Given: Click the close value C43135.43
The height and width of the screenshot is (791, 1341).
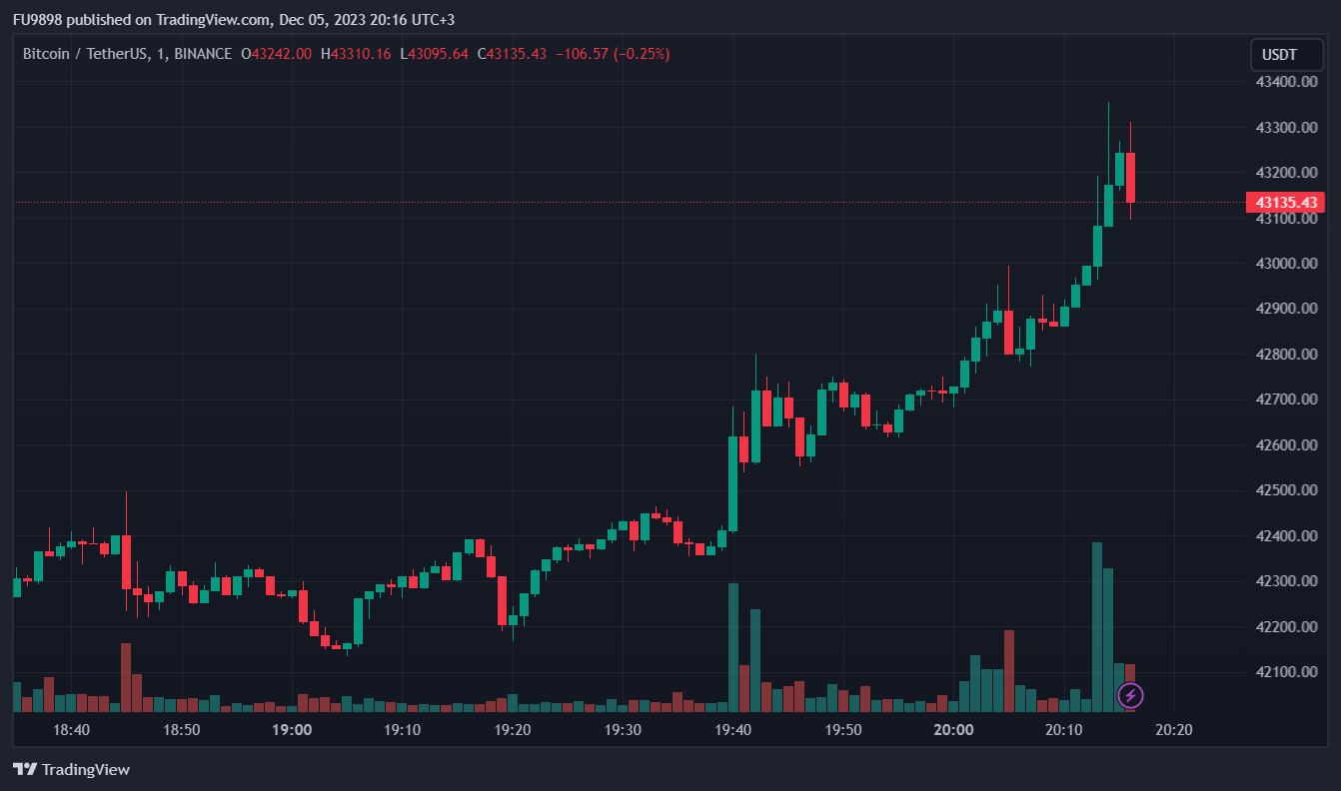Looking at the screenshot, I should click(512, 54).
